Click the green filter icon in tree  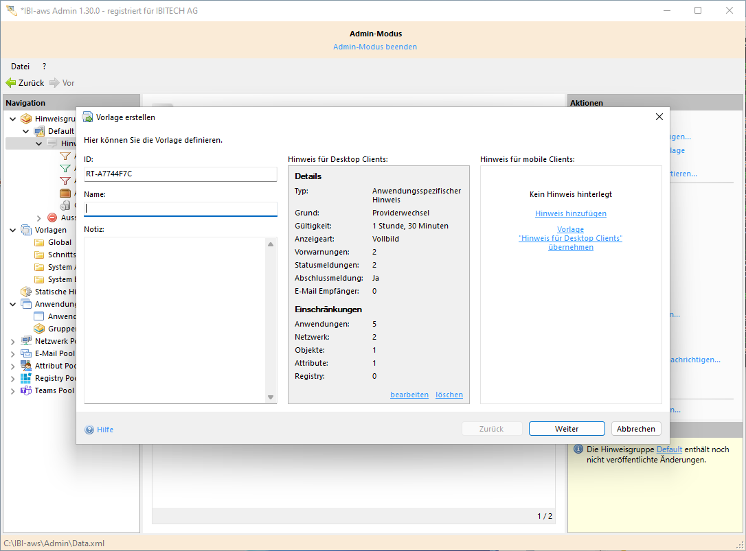(65, 168)
